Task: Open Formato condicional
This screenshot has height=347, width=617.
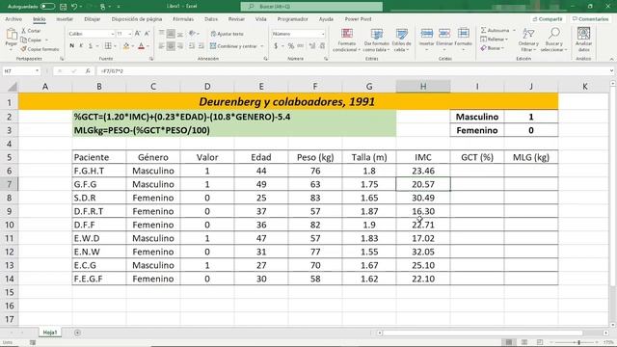Action: pyautogui.click(x=347, y=40)
